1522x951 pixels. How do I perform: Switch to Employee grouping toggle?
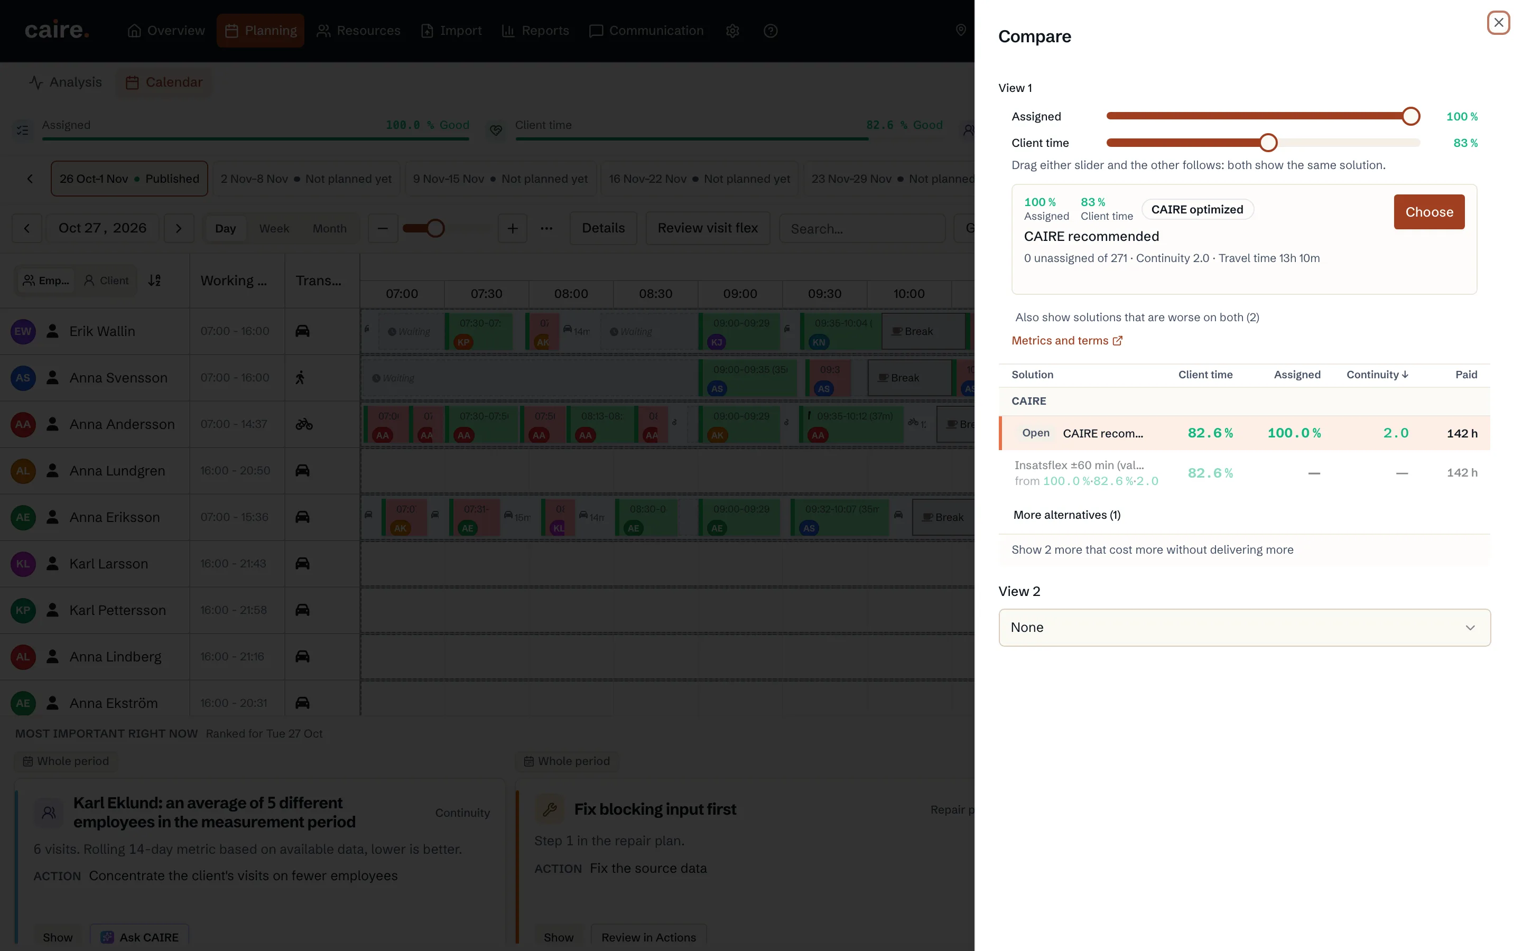pyautogui.click(x=45, y=281)
